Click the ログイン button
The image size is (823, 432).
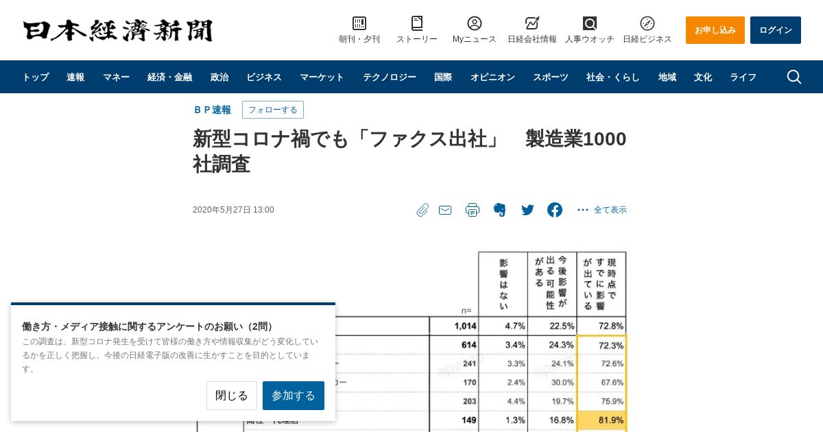(776, 30)
